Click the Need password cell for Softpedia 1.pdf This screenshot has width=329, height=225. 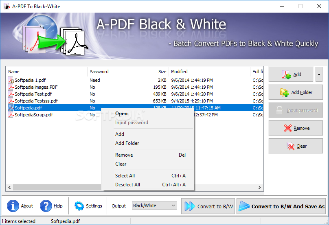point(95,80)
